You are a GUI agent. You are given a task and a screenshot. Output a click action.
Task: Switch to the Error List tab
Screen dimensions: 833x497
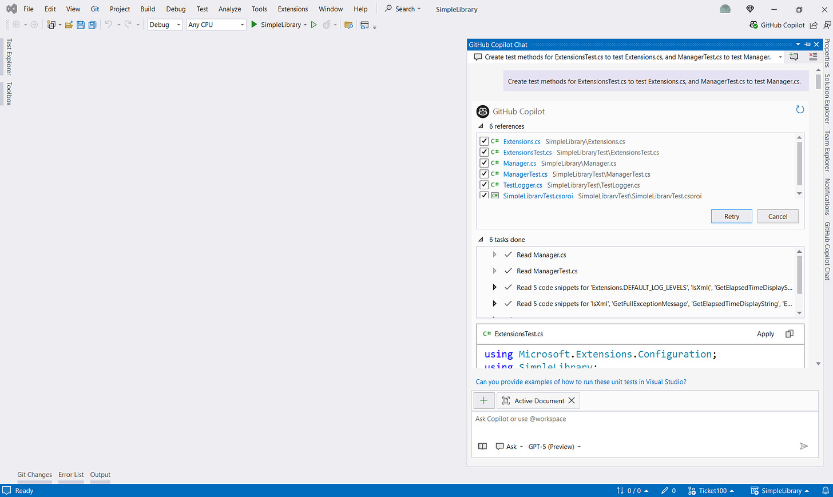[x=71, y=475]
